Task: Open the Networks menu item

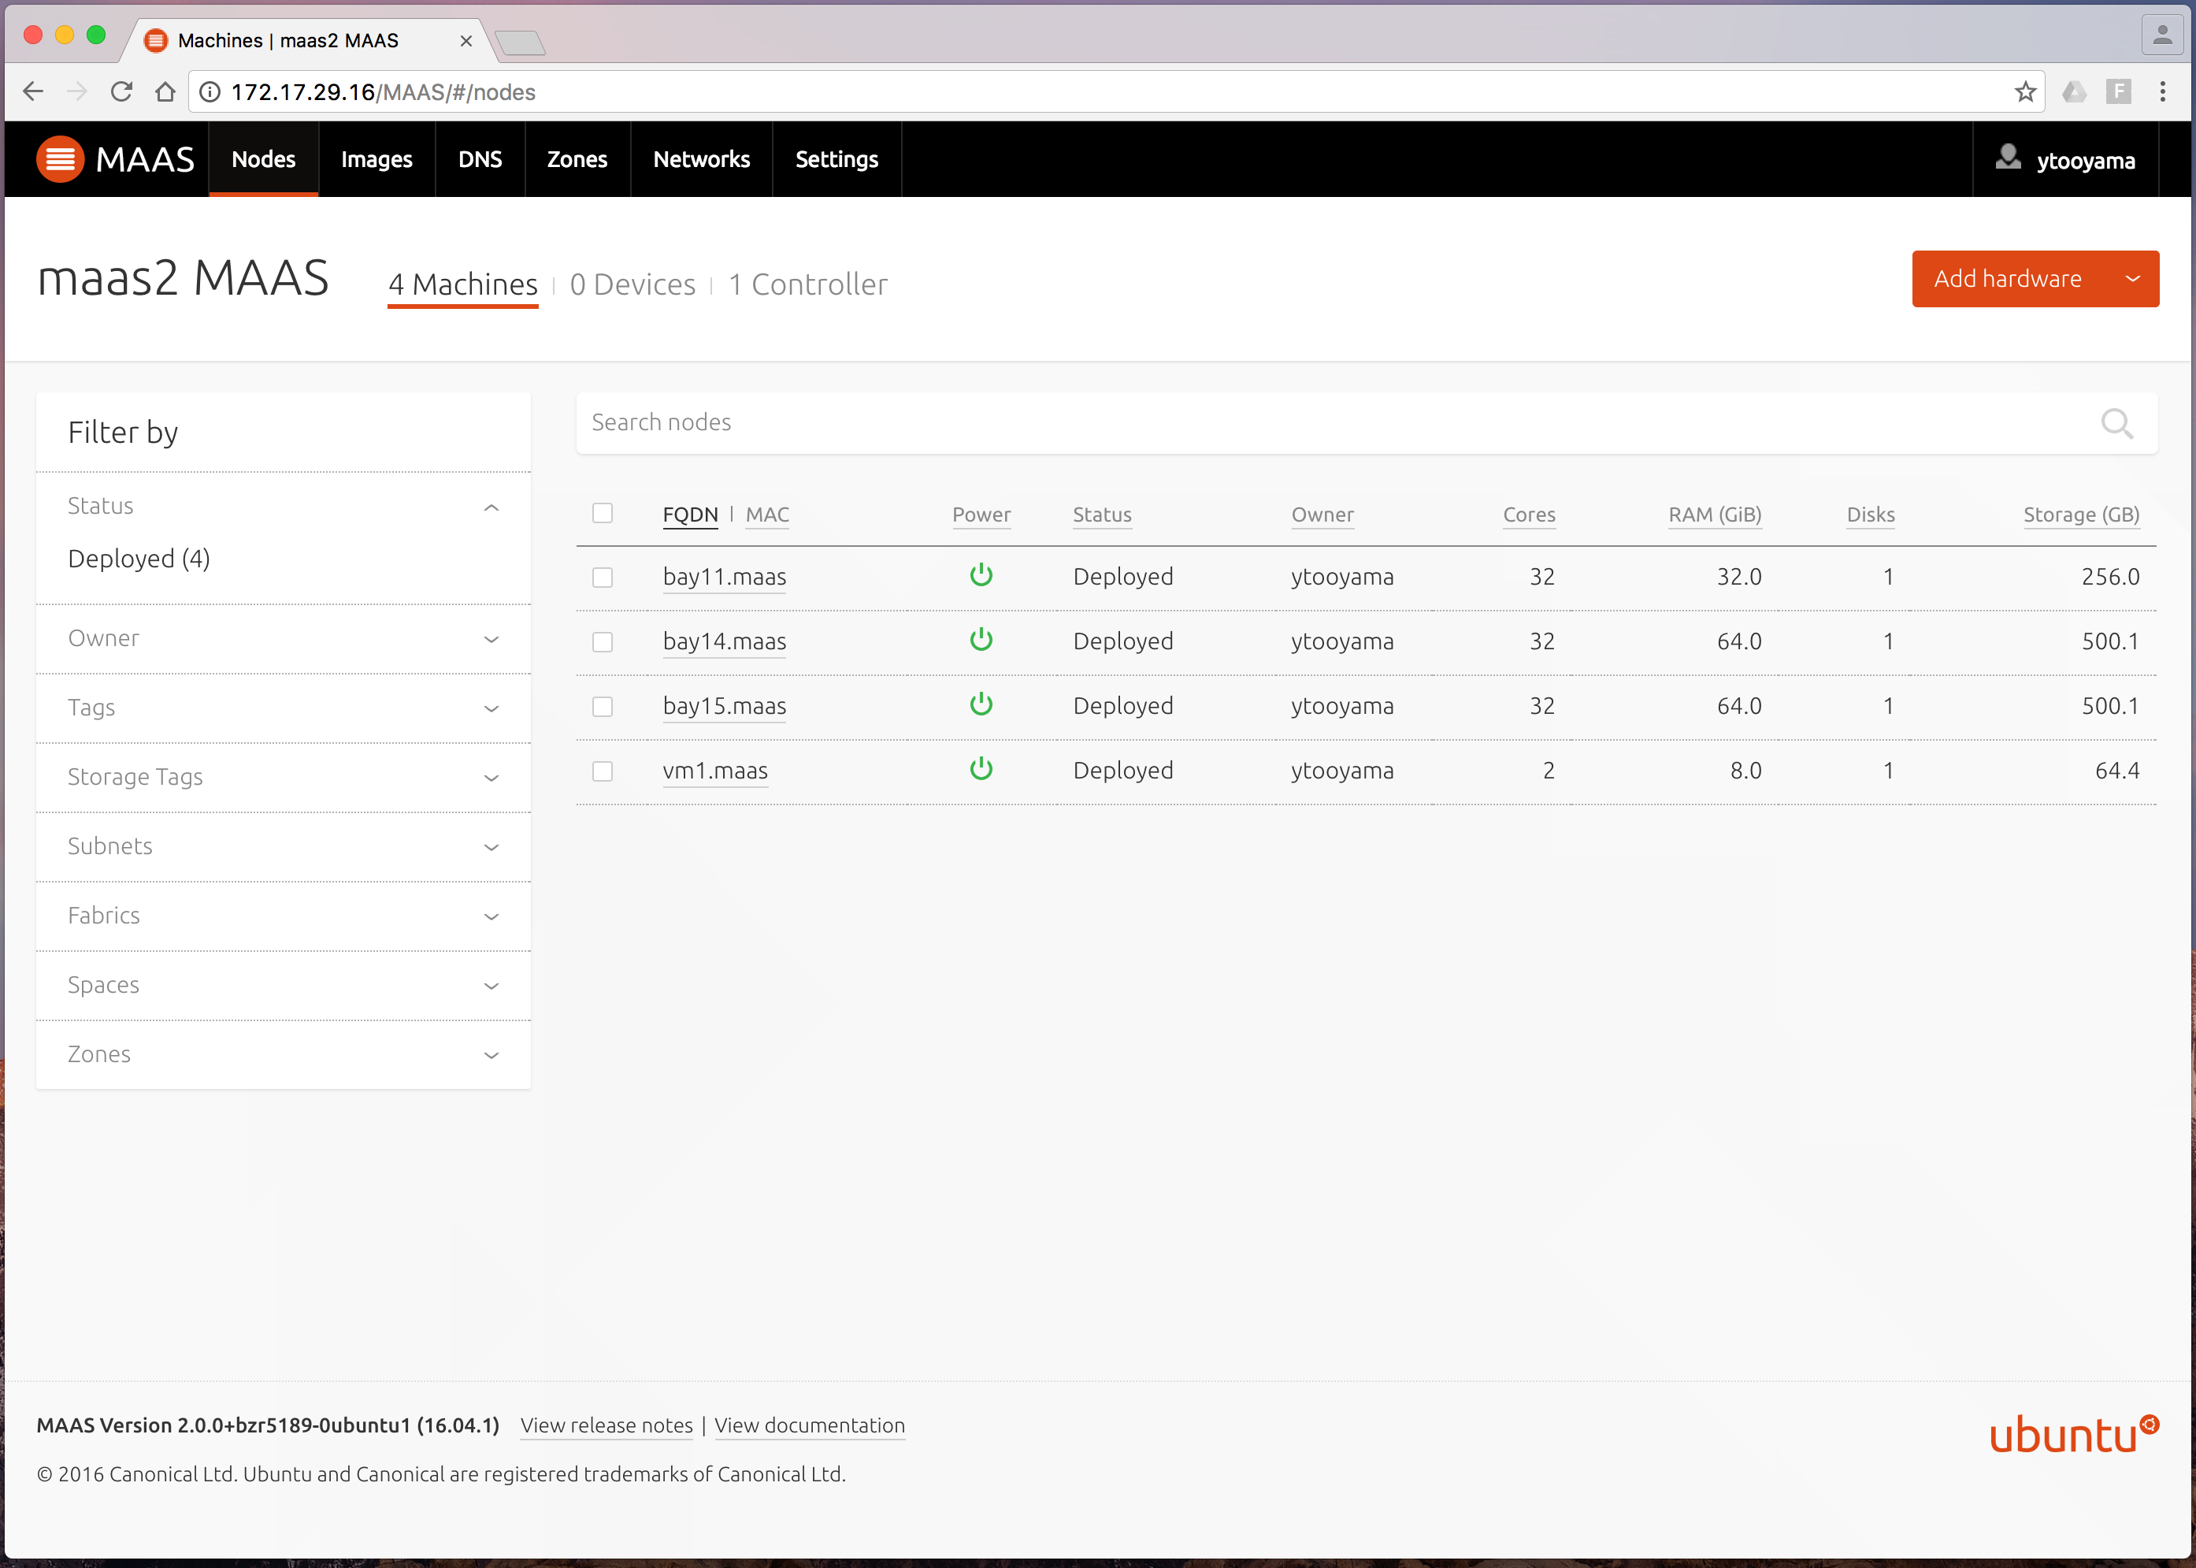Action: tap(701, 159)
